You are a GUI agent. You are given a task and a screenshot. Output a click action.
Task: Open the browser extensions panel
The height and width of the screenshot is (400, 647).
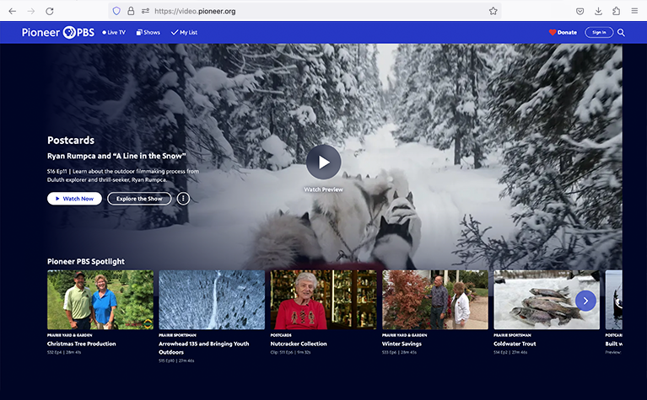(616, 11)
